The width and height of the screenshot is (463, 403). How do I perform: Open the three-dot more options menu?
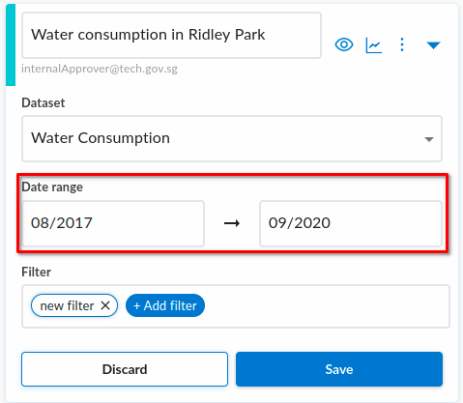pos(402,44)
